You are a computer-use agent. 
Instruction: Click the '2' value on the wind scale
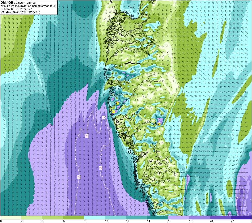(22, 221)
